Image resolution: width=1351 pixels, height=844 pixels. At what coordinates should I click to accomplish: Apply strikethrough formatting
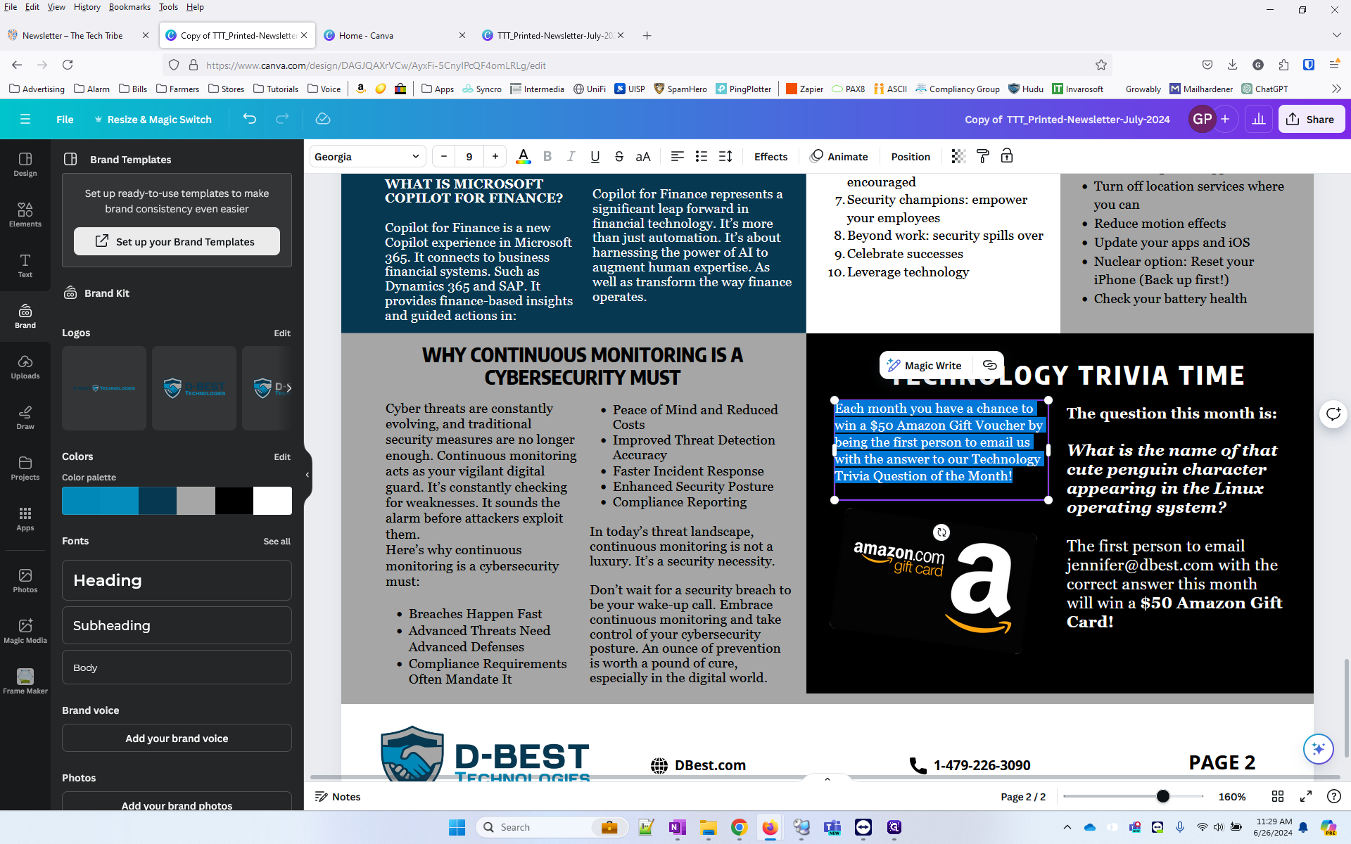click(619, 156)
